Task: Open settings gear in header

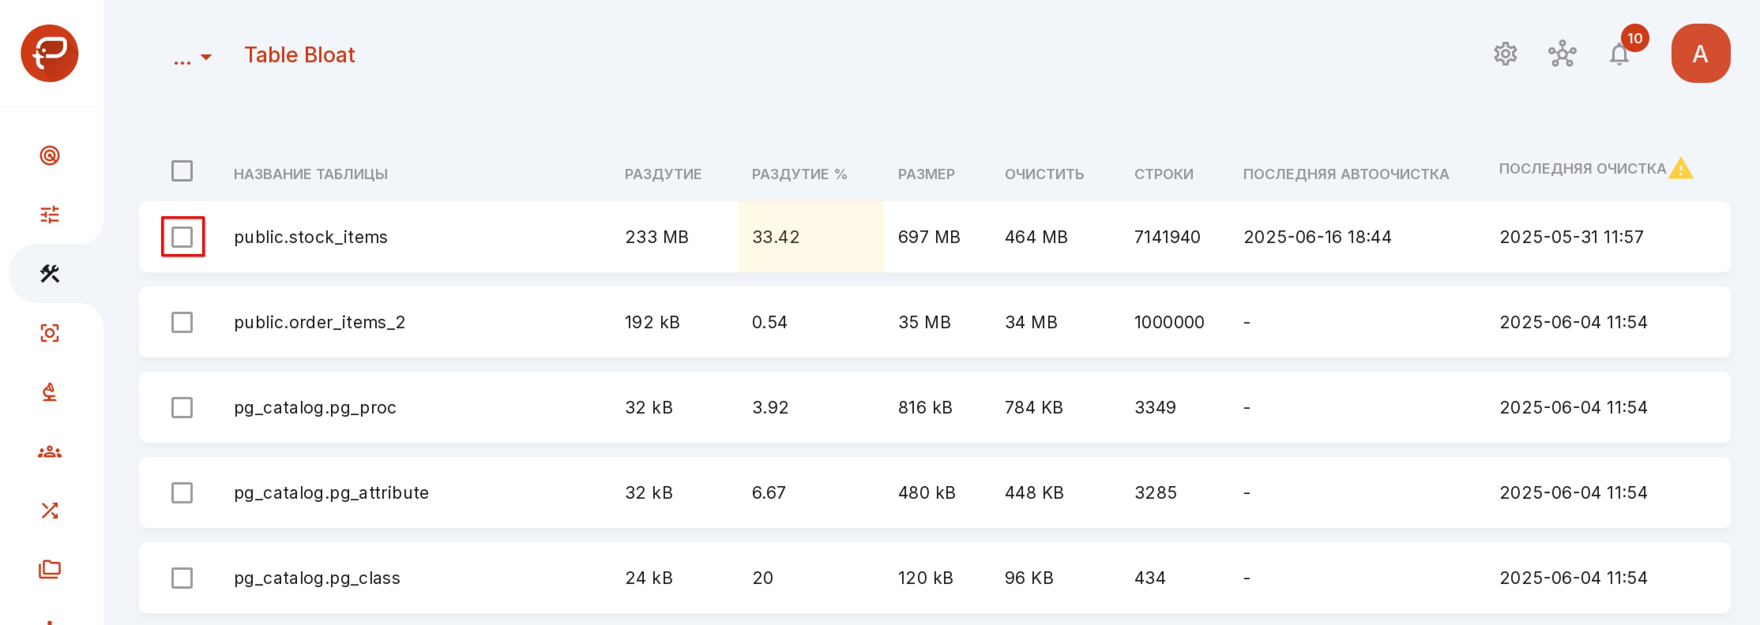Action: click(x=1505, y=54)
